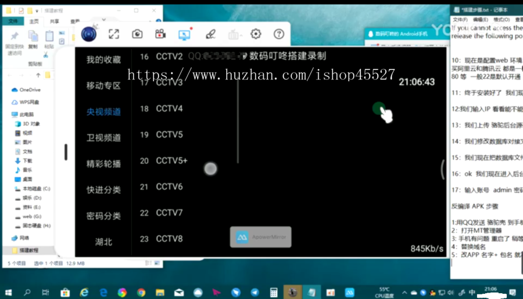Click the keyboard control icon
This screenshot has width=523, height=299.
[234, 34]
